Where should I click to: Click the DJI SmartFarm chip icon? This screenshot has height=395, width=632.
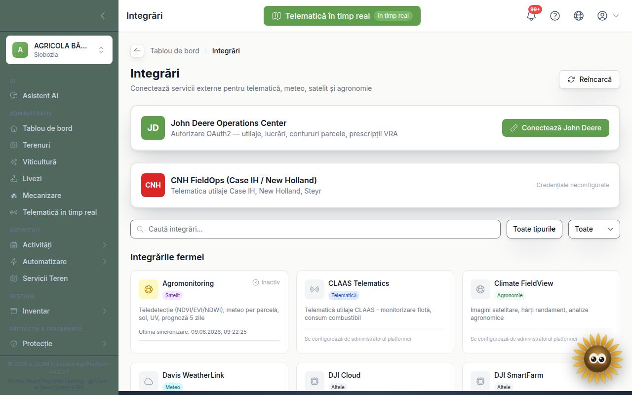pos(480,381)
